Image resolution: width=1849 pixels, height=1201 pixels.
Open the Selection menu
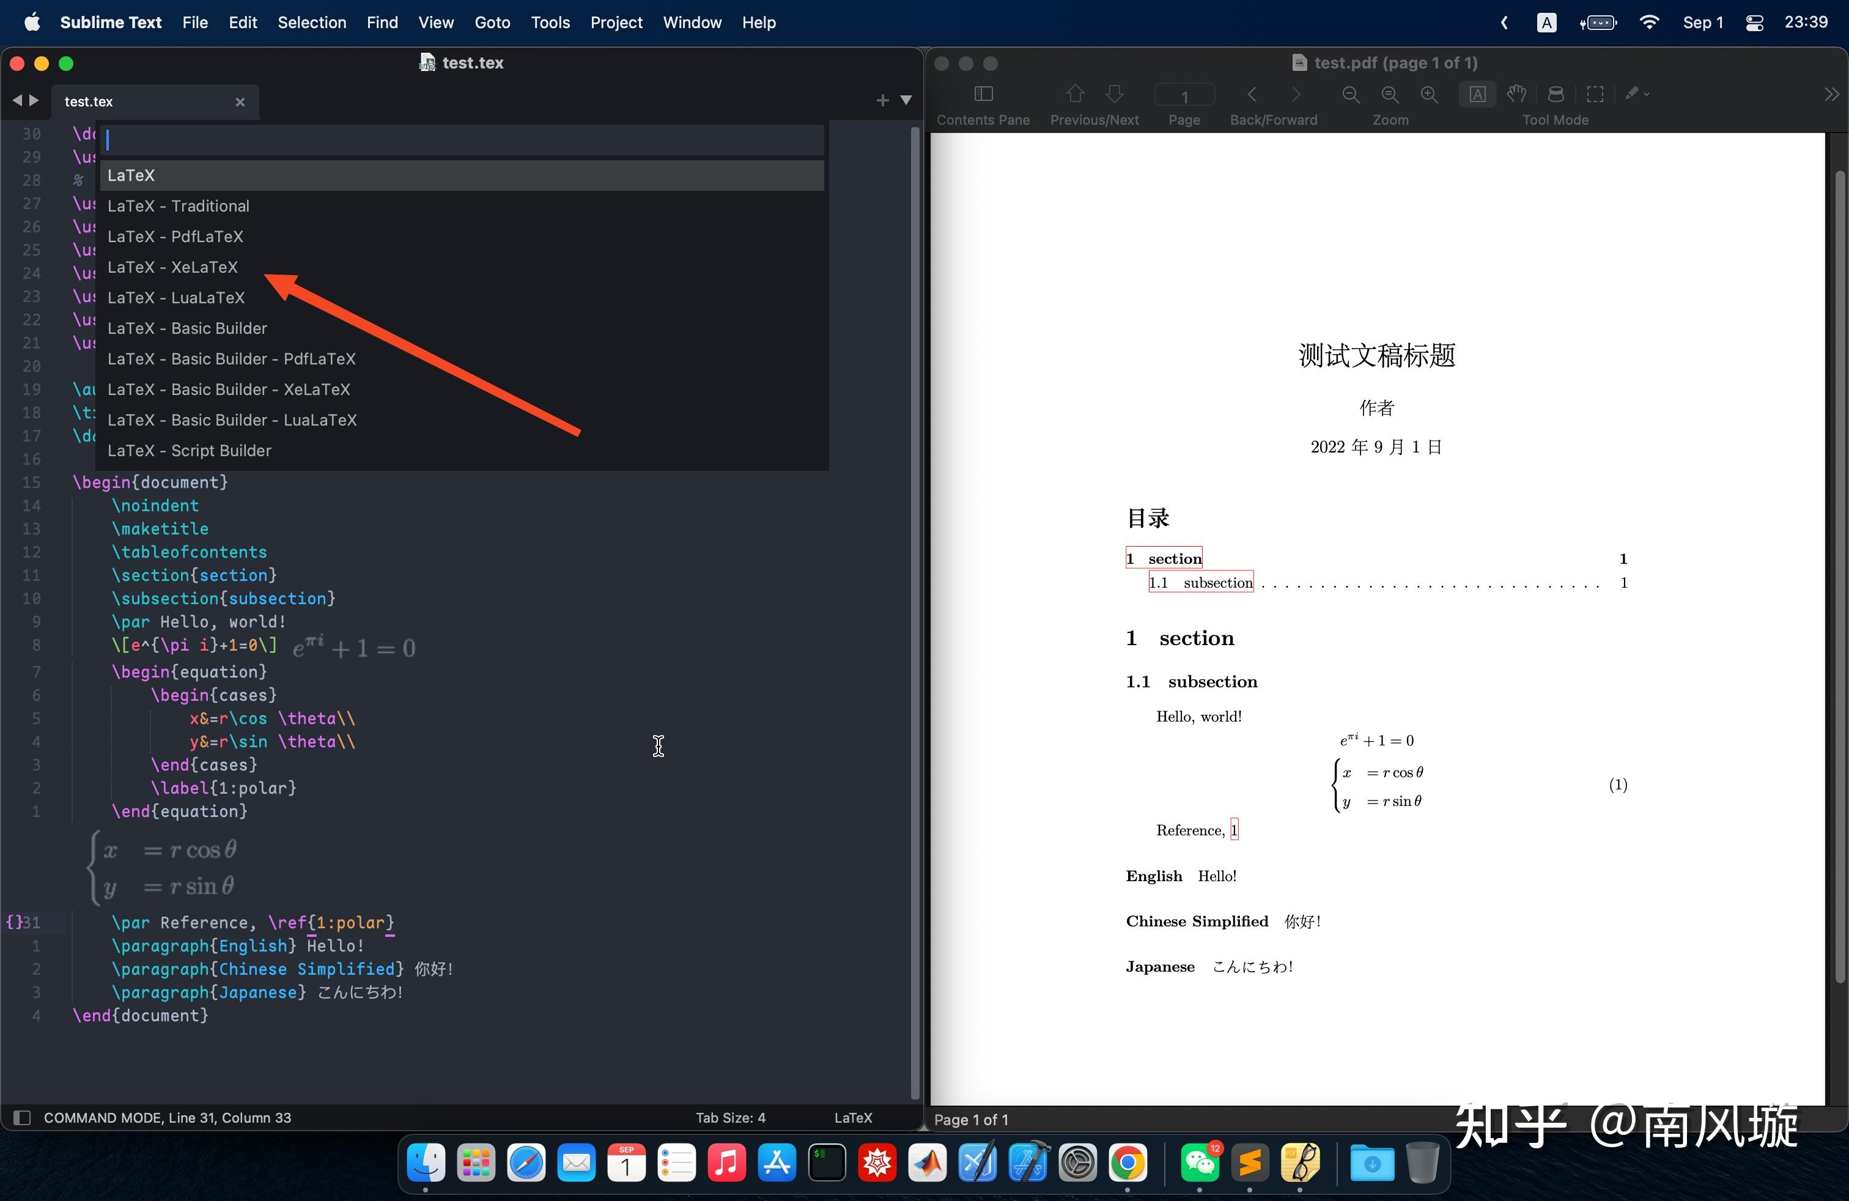(x=311, y=21)
